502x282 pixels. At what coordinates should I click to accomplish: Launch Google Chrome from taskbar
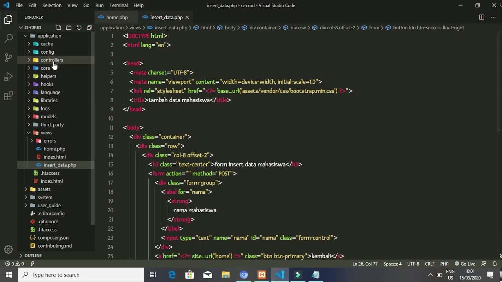pos(244,275)
